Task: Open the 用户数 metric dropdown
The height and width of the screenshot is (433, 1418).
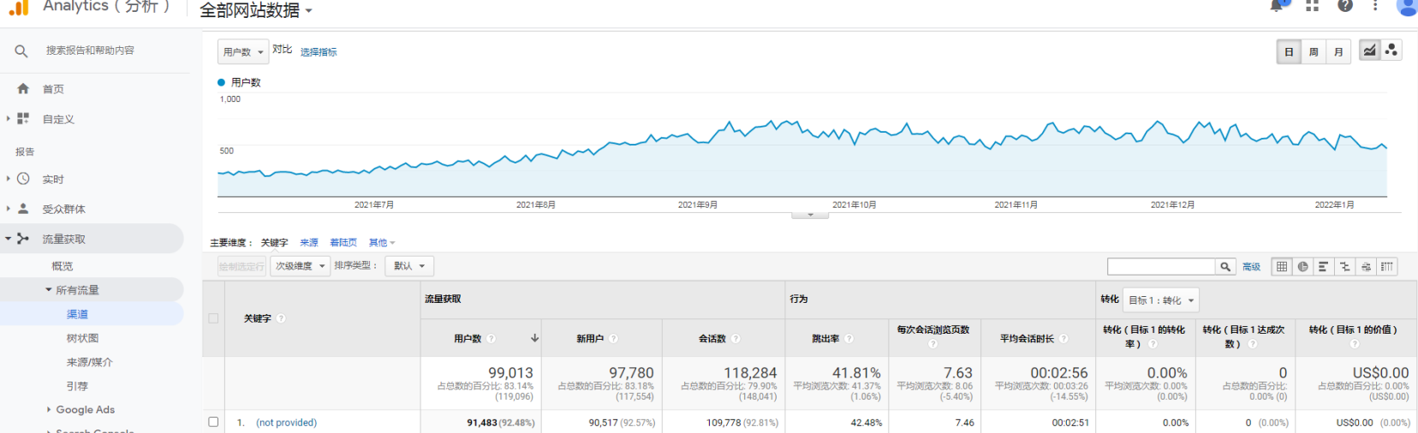Action: click(243, 52)
